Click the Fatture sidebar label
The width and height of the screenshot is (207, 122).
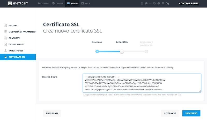coord(13,25)
